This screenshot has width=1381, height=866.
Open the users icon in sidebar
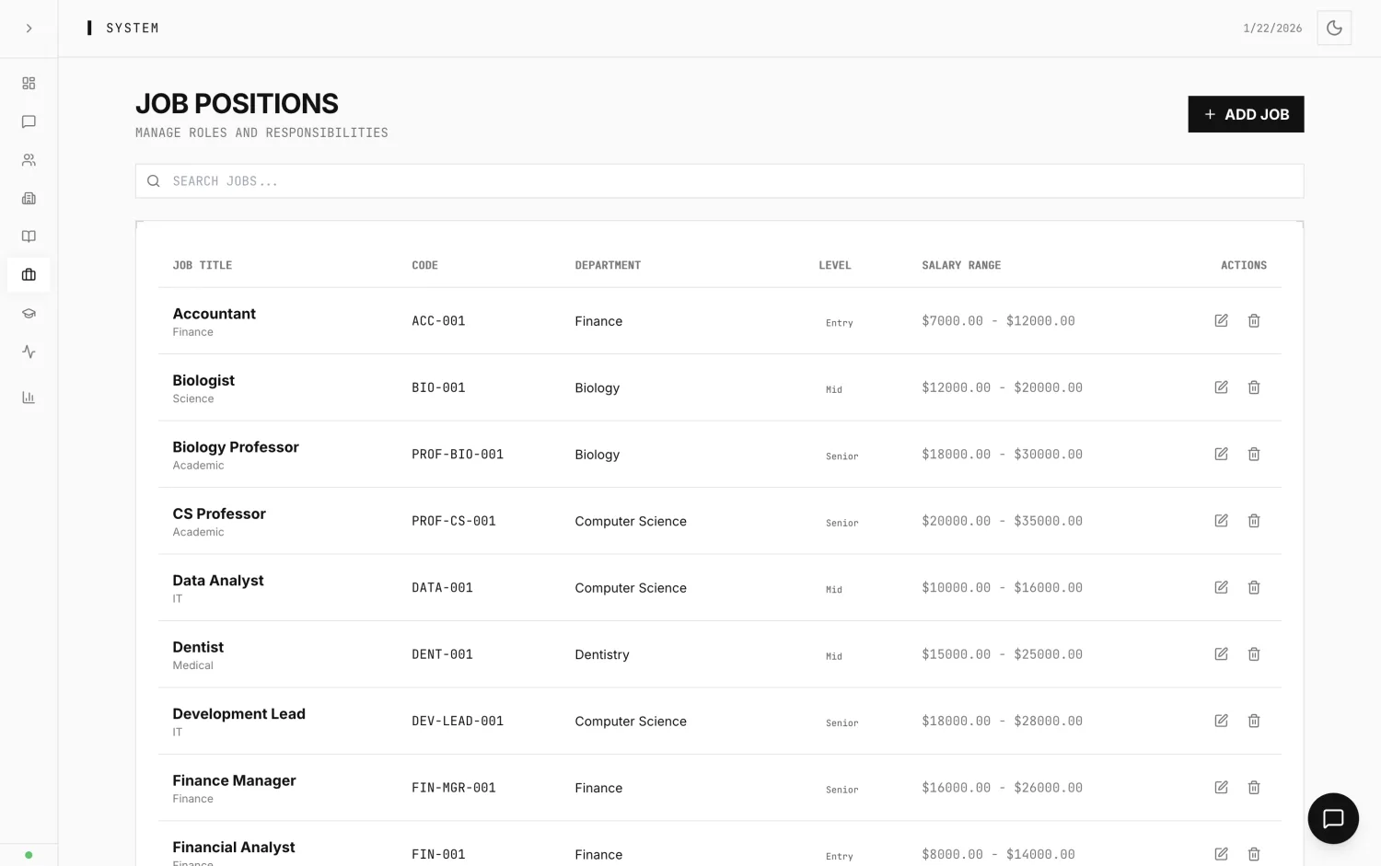coord(29,160)
